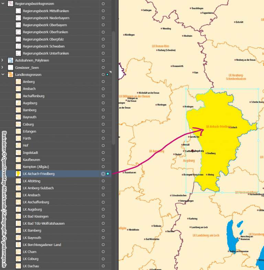Click the Ingolstadt sublayer thumbnail
The width and height of the screenshot is (264, 270).
coord(18,153)
